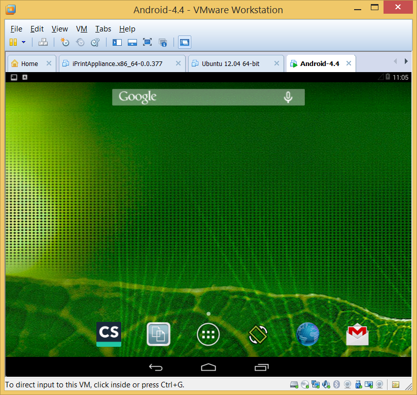Click the sound card status icon

(x=326, y=384)
